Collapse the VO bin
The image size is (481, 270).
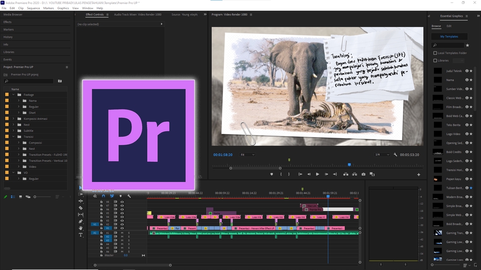[14, 172]
